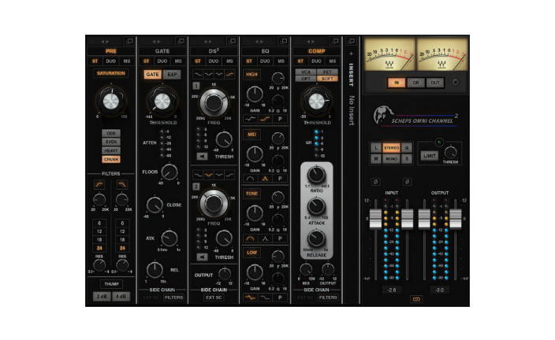Toggle the HIGH band on the EQ
555x340 pixels.
[x=251, y=75]
